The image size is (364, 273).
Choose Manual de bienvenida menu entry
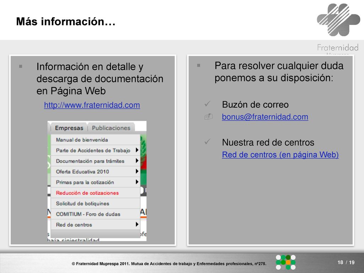click(95, 140)
